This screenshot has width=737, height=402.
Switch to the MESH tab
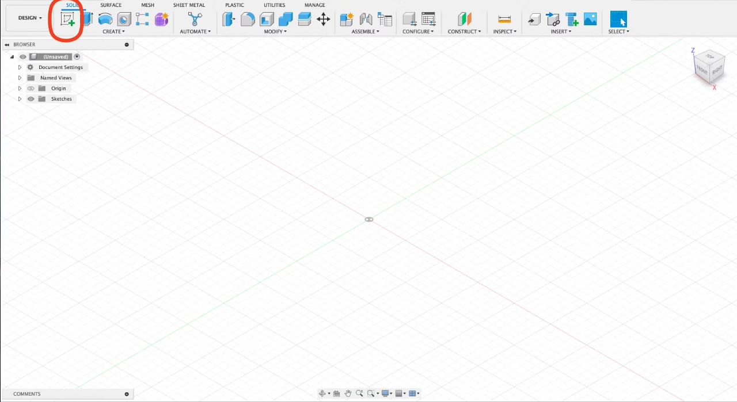coord(148,5)
